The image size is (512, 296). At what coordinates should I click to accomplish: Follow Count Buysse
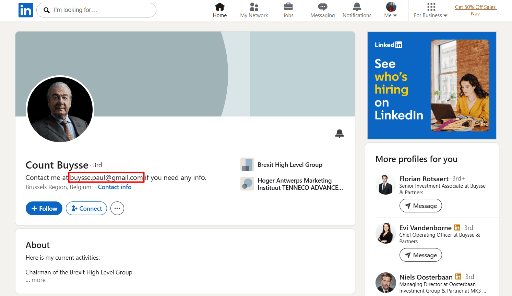click(44, 208)
